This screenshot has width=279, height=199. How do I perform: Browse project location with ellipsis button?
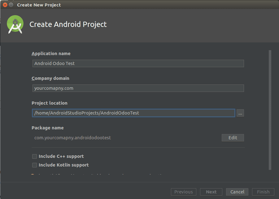click(240, 113)
